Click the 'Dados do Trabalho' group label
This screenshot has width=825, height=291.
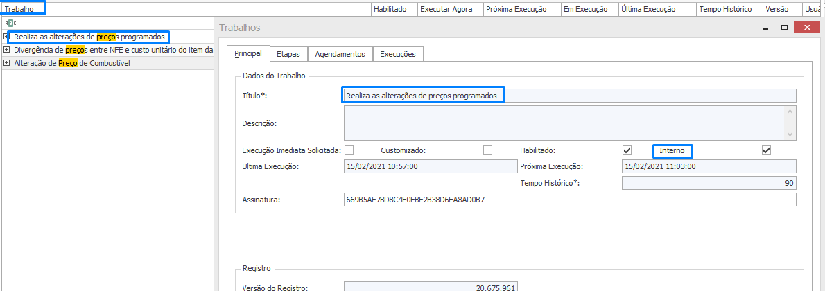[x=274, y=76]
